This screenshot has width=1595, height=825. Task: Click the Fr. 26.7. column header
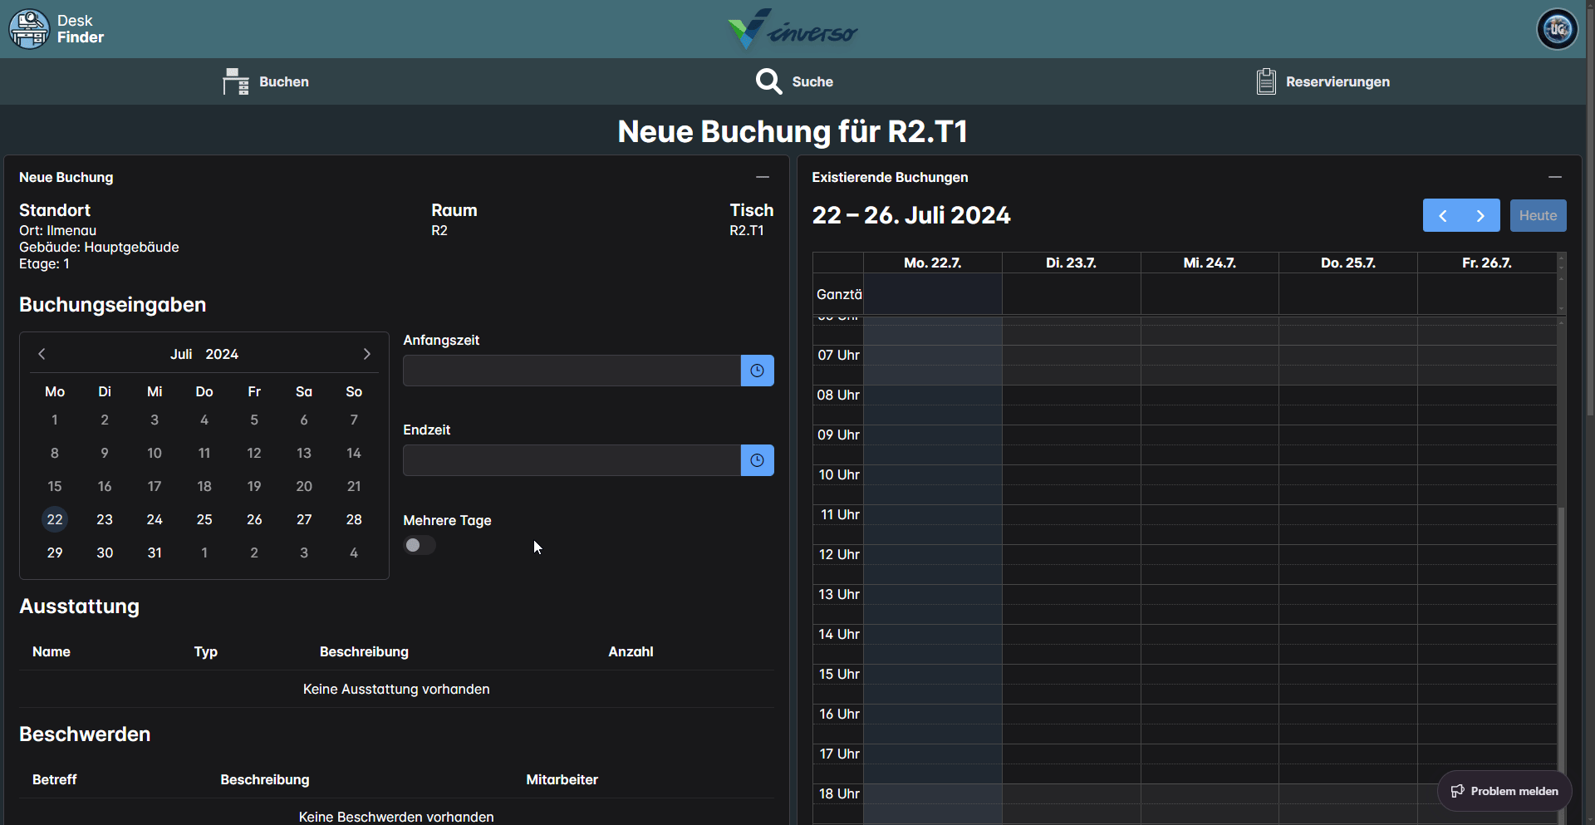[x=1487, y=263]
